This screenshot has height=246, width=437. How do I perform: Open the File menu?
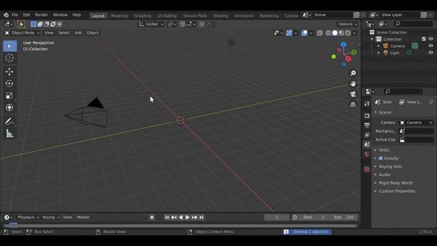[15, 15]
